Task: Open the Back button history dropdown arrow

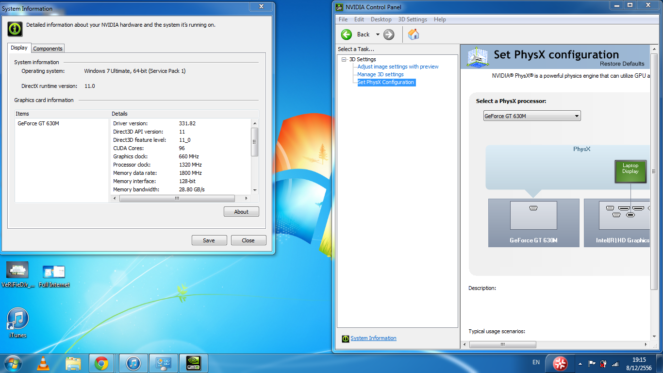Action: click(x=378, y=34)
